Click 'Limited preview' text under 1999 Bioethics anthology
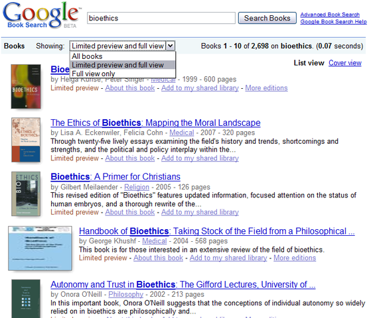Viewport: 369px width, 318px height. [x=74, y=88]
